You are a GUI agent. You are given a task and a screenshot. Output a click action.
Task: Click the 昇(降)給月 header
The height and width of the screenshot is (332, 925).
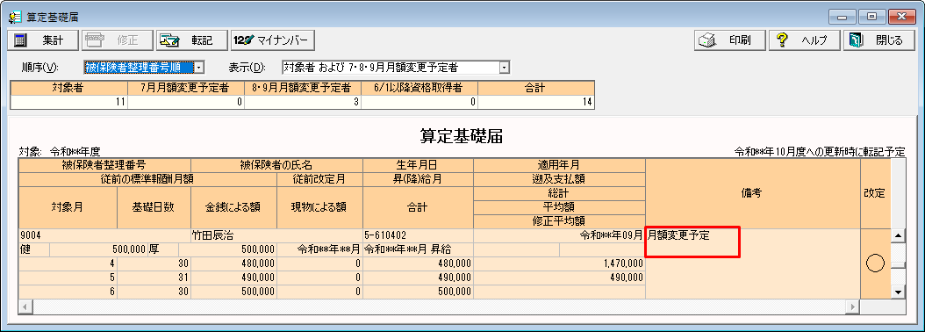coord(418,179)
